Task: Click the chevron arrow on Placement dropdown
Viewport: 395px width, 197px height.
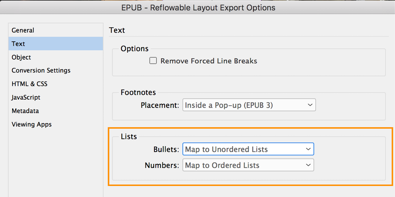Action: (x=309, y=105)
